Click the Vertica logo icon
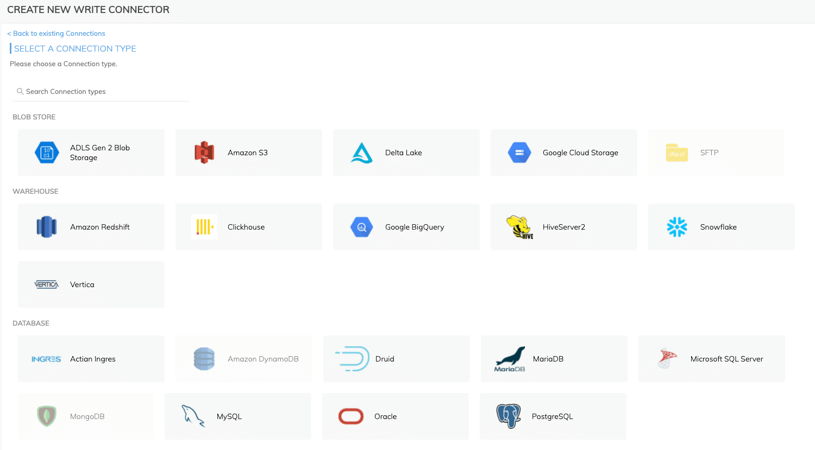This screenshot has width=815, height=450. [x=47, y=284]
